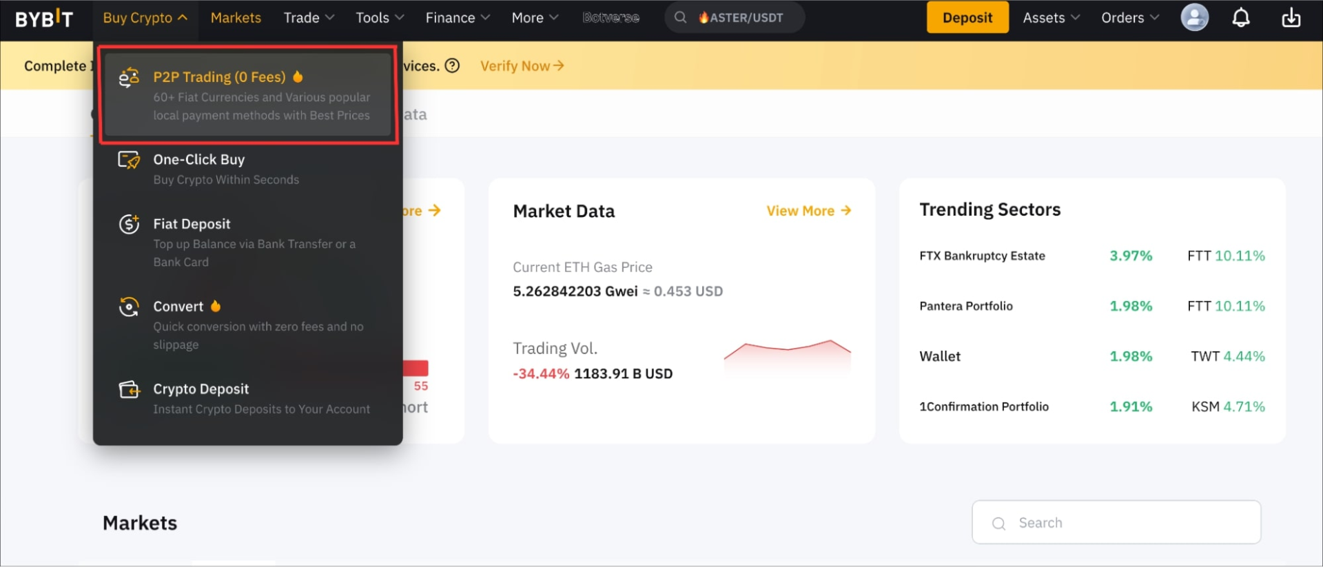
Task: Select One-Click Buy option
Action: (x=248, y=169)
